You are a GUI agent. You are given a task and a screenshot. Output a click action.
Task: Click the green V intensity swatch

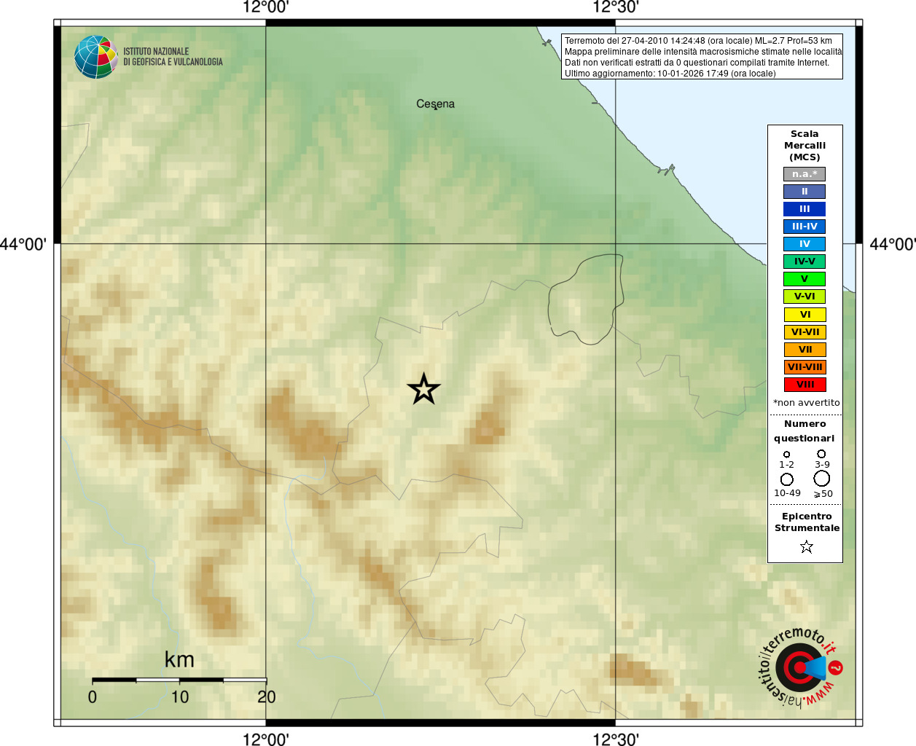click(x=805, y=279)
